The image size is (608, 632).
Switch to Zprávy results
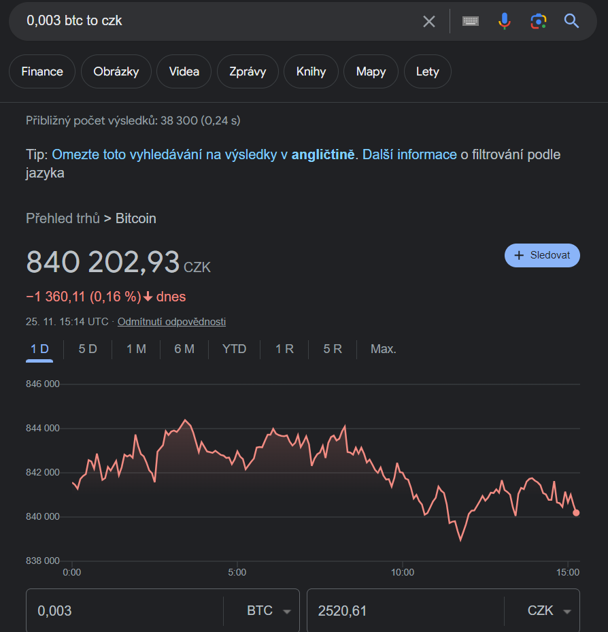point(248,71)
